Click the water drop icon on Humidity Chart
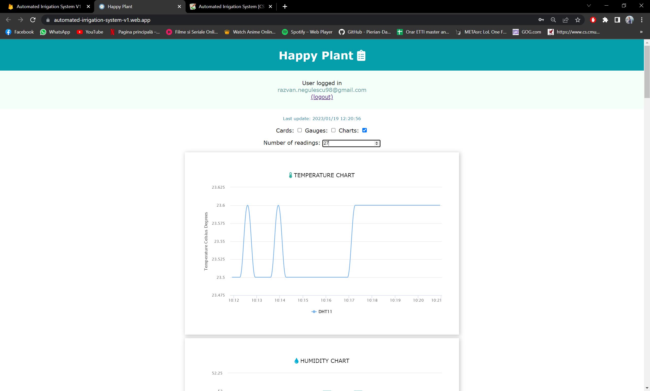650x391 pixels. click(296, 361)
